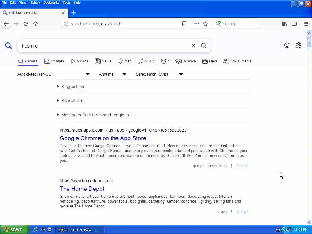Focus the SearXNG query field containing hcomre
This screenshot has width=312, height=234.
pos(105,46)
